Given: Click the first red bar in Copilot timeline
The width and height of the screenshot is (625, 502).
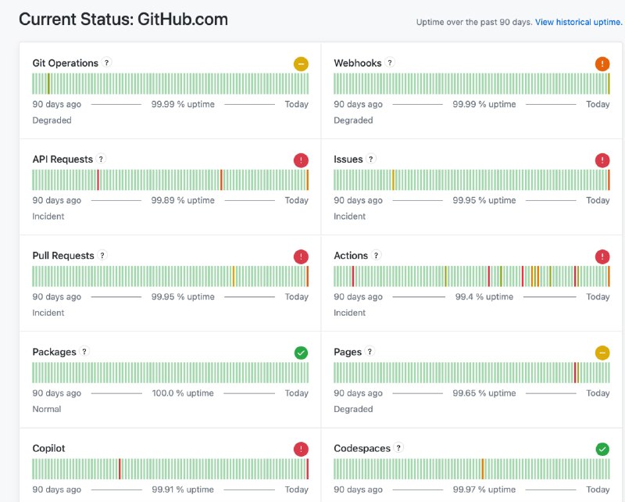Looking at the screenshot, I should tap(120, 469).
